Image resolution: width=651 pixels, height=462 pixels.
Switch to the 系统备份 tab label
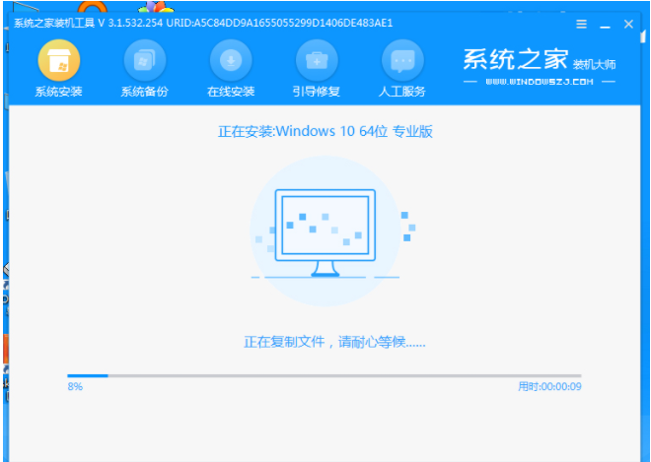pyautogui.click(x=144, y=92)
